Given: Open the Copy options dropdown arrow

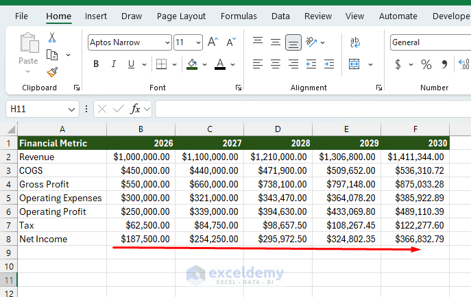Looking at the screenshot, I should tap(68, 55).
